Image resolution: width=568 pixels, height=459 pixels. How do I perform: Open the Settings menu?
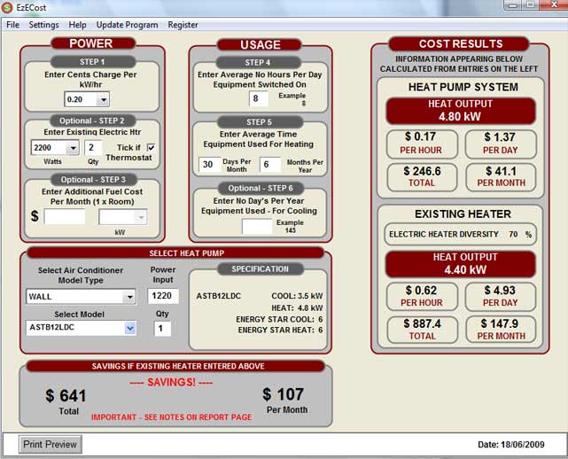(43, 25)
